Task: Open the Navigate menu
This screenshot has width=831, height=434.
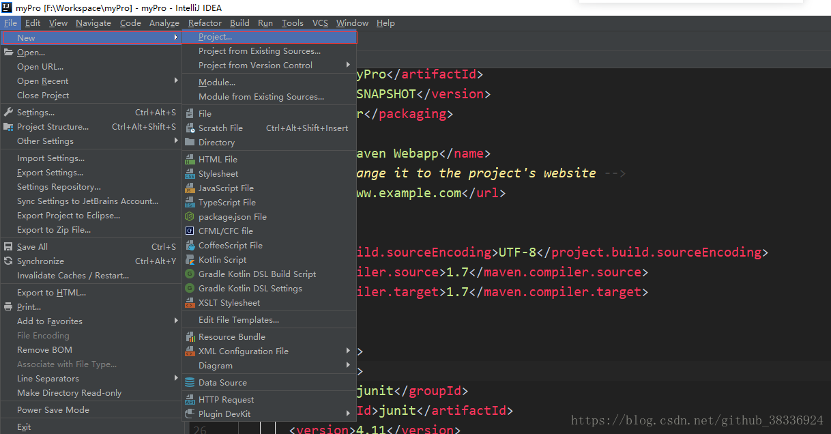Action: 93,23
